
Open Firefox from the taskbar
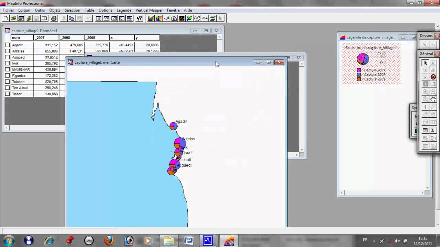pyautogui.click(x=109, y=240)
